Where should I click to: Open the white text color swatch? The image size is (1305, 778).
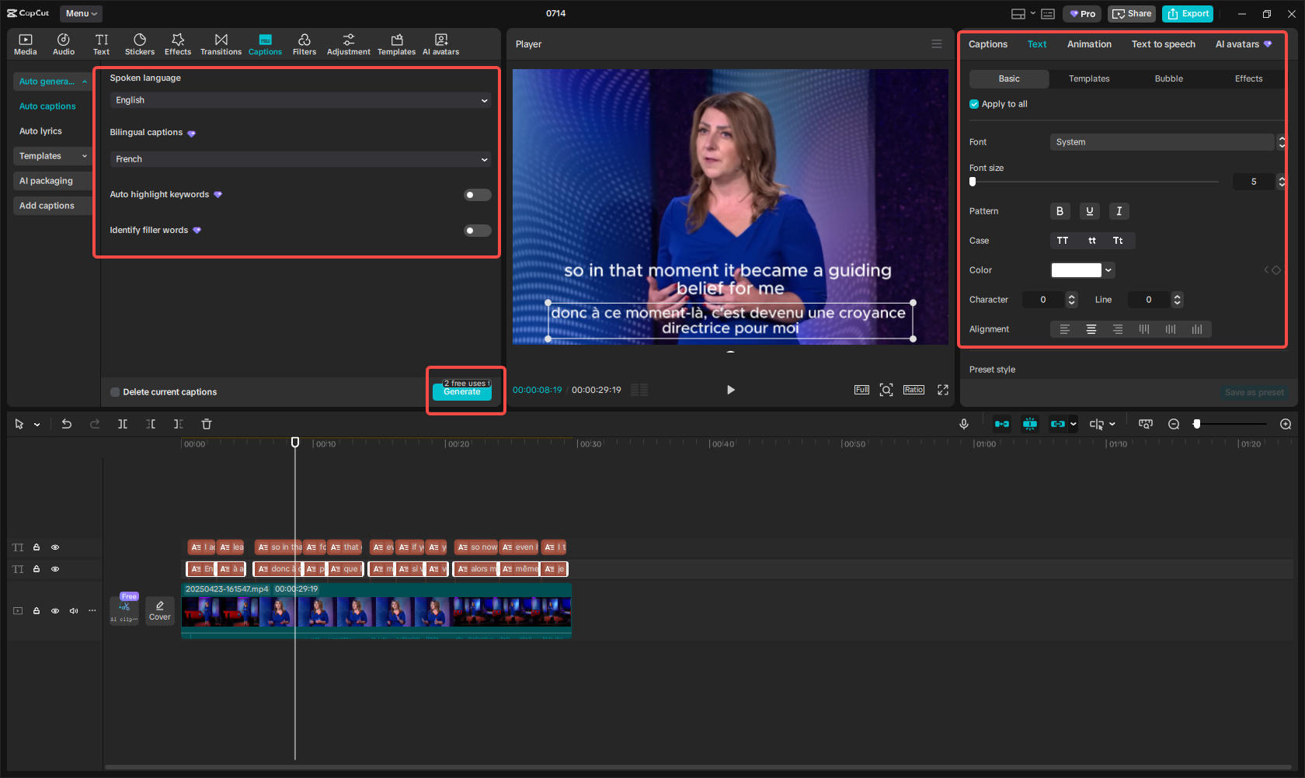(1076, 270)
